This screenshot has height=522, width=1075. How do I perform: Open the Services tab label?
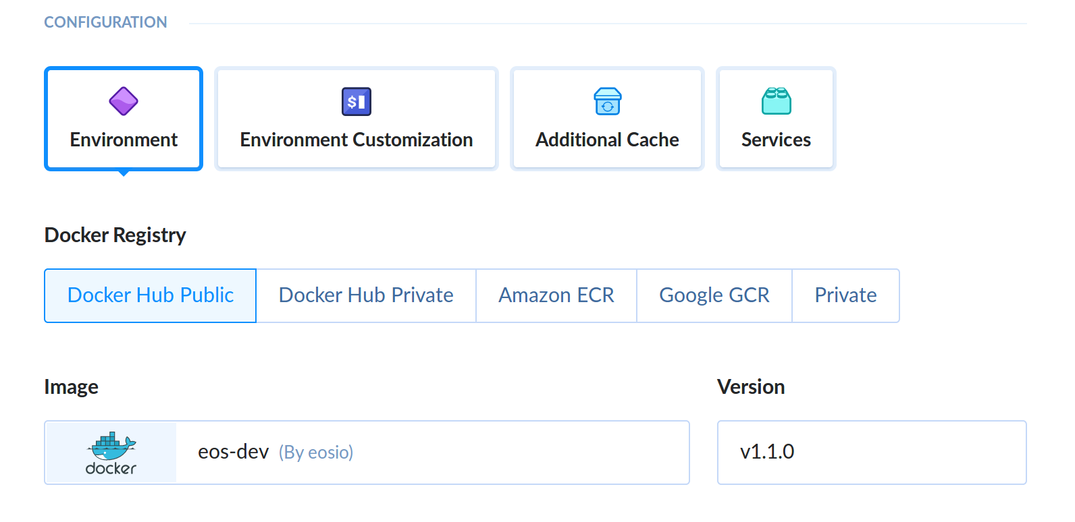tap(777, 140)
